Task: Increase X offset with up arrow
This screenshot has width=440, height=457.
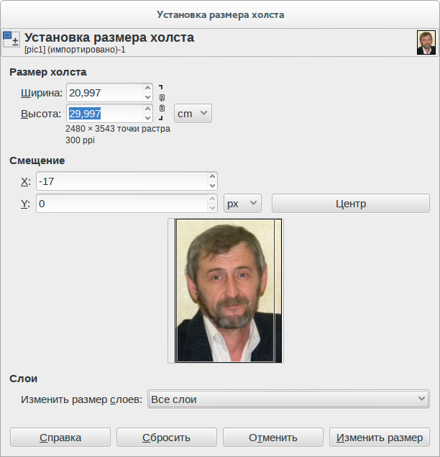Action: coord(212,176)
